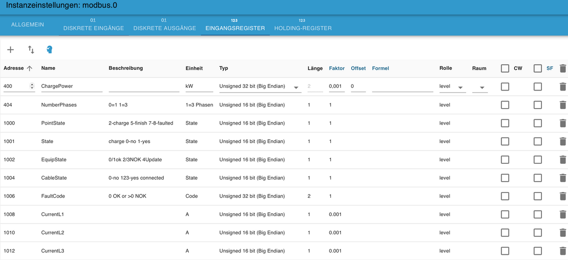The height and width of the screenshot is (260, 568).
Task: Delete the NumberPhases row
Action: (x=562, y=105)
